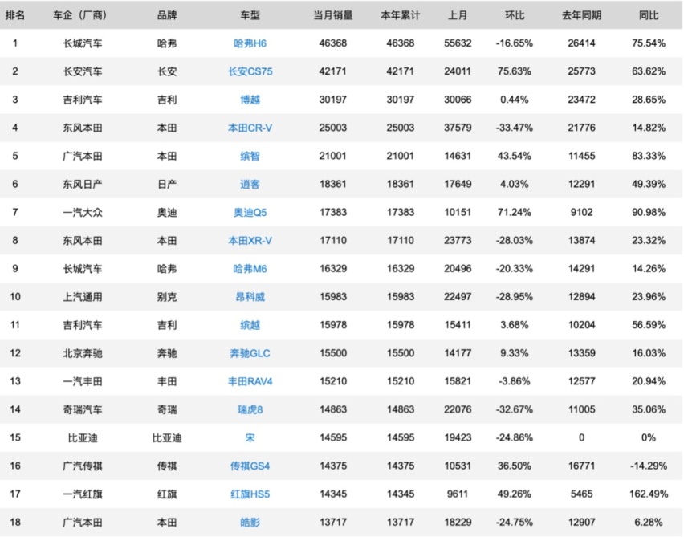This screenshot has height=537, width=684.
Task: Select the 6.28% year-over-year value
Action: [648, 523]
